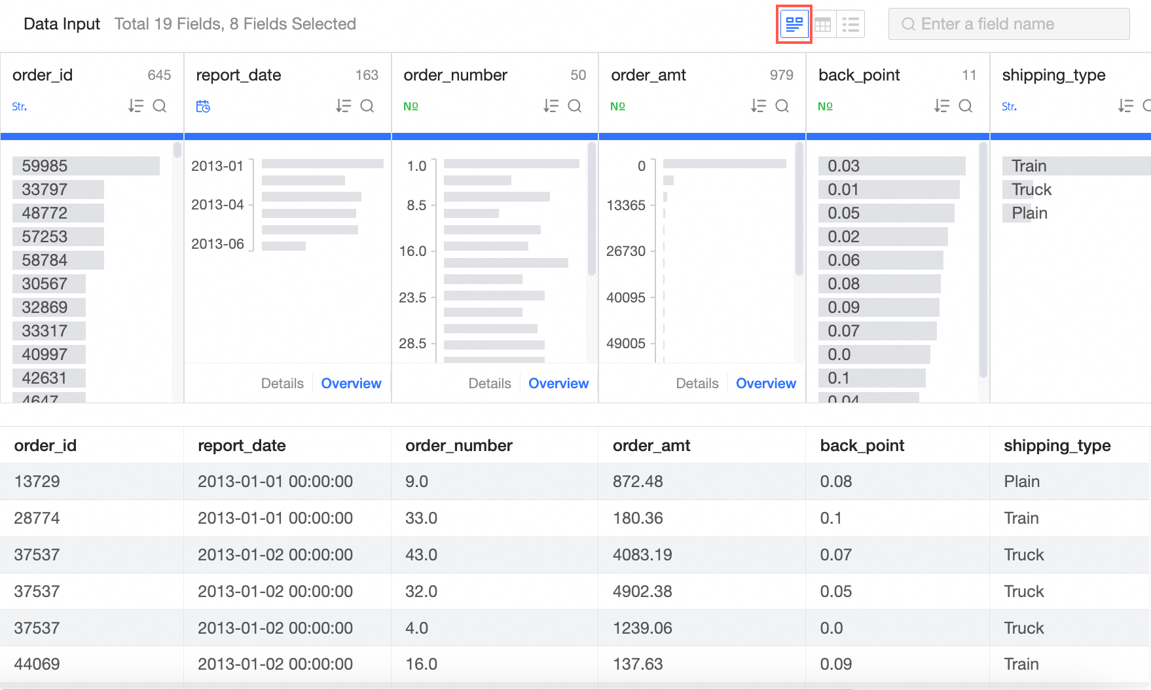Screen dimensions: 1151x690
Task: Click the report_date sort icon
Action: (343, 106)
